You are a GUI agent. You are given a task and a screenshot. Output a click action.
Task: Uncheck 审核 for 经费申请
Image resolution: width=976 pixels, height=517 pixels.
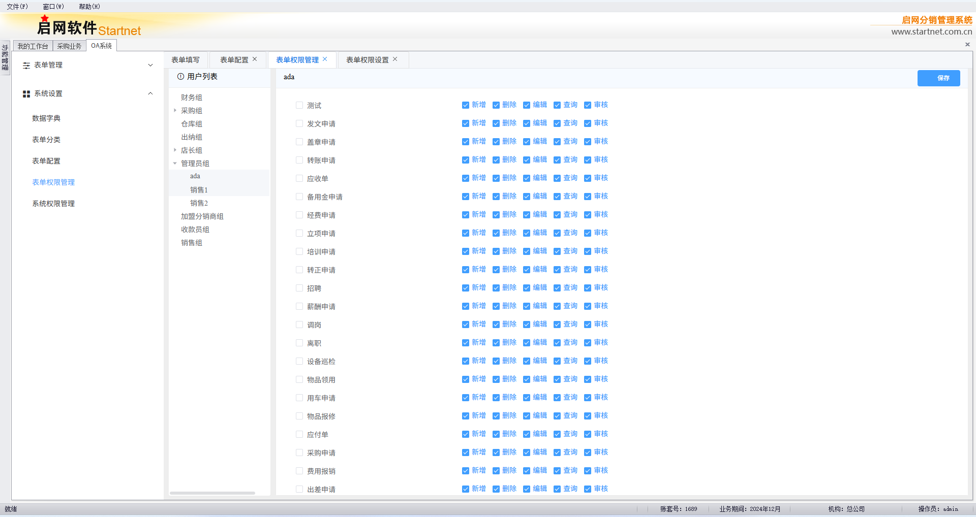pos(588,215)
